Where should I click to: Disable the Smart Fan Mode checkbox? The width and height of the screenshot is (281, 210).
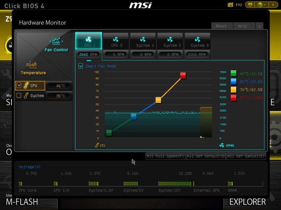tap(80, 66)
